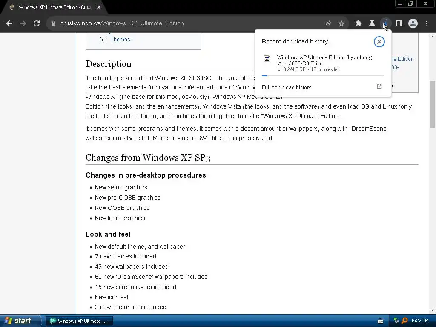The image size is (436, 327).
Task: Close the Recent download history popup
Action: click(x=379, y=42)
